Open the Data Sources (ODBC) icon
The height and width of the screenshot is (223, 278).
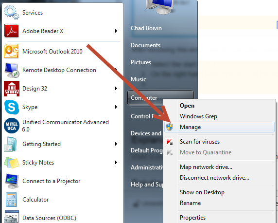(12, 217)
